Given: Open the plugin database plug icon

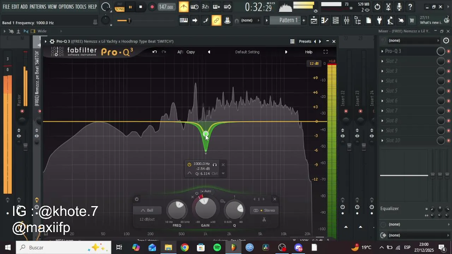Looking at the screenshot, I should 379,20.
